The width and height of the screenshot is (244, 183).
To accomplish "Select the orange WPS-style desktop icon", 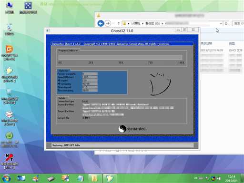I will click(x=10, y=53).
